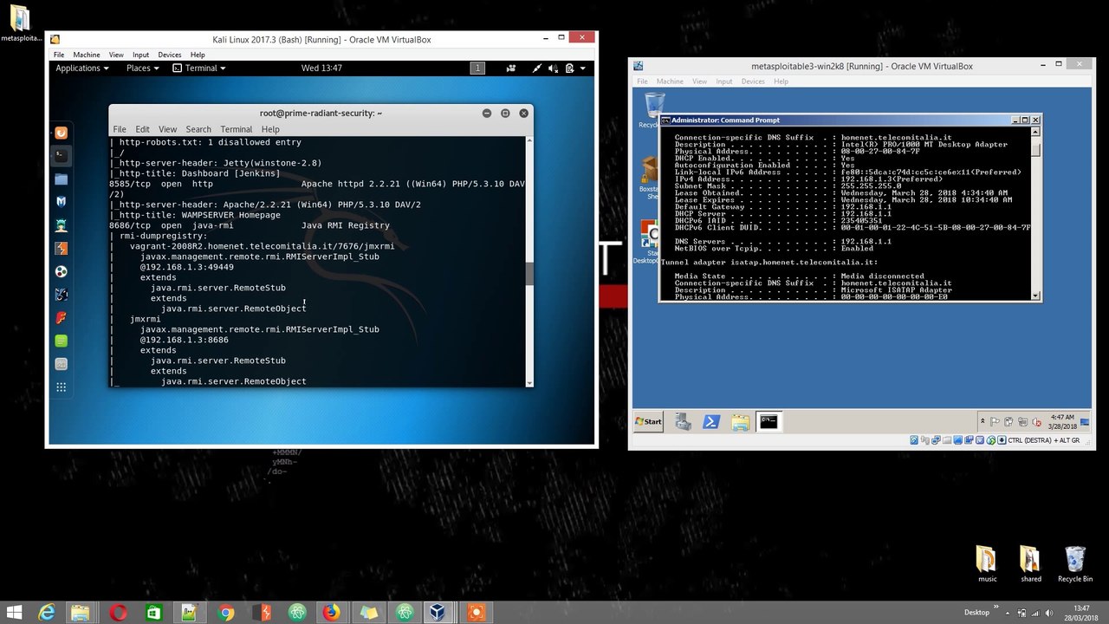
Task: Select Command Prompt in Win2k8 taskbar
Action: pyautogui.click(x=769, y=422)
